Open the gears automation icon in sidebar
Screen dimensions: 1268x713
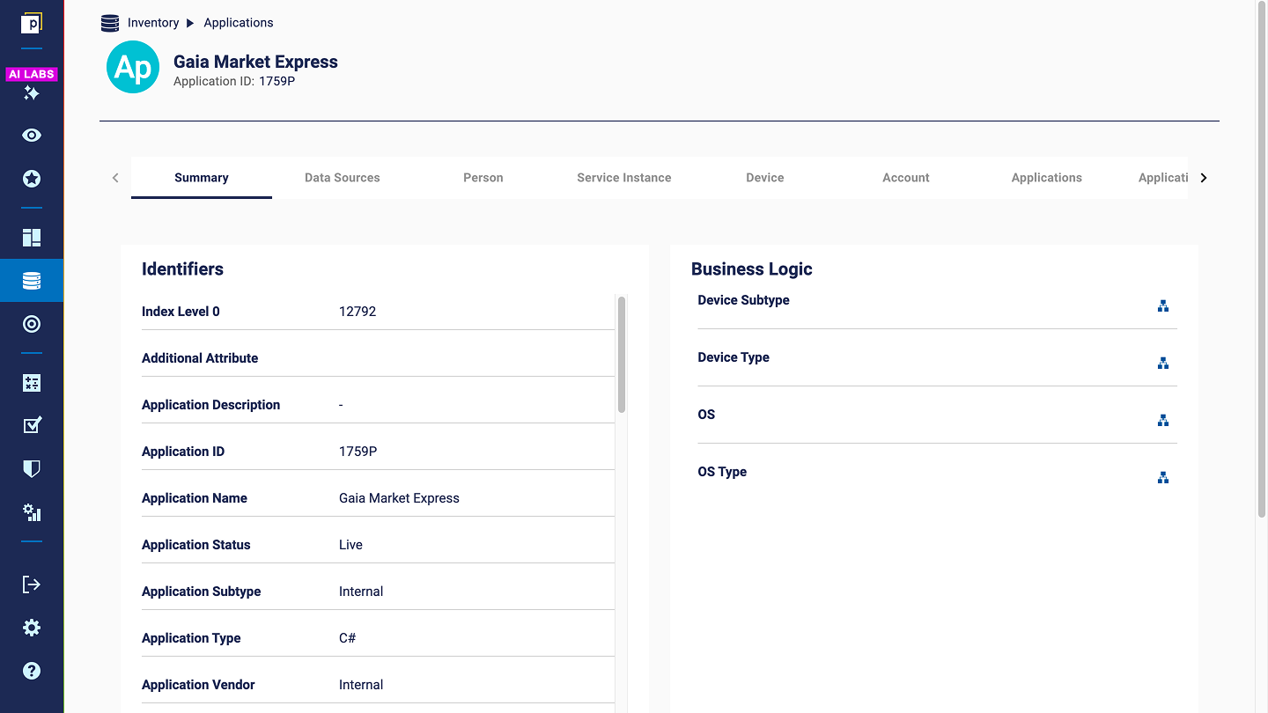point(32,512)
